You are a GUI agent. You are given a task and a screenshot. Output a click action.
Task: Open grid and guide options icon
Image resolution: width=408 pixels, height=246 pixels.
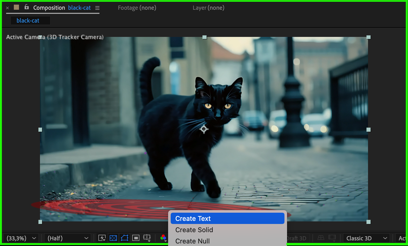pos(147,238)
